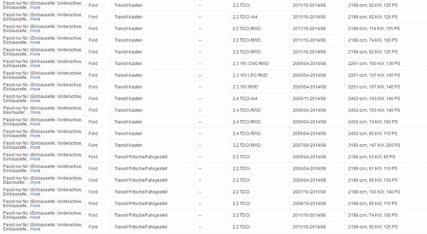Expand 'more' for the 114 KW 155 PS row
The height and width of the screenshot is (234, 427).
pyautogui.click(x=35, y=31)
